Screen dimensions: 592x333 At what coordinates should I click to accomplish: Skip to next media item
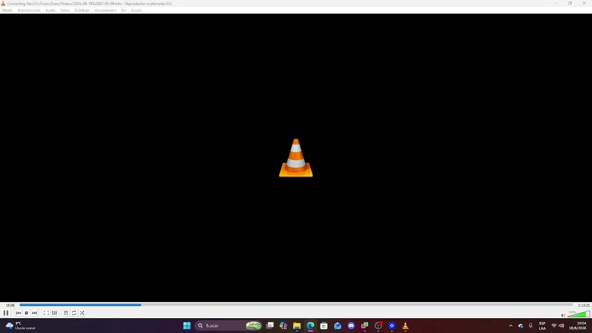point(34,313)
